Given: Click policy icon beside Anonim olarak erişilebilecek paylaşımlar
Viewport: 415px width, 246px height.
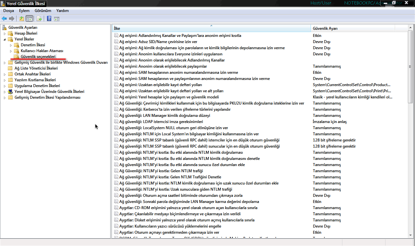Looking at the screenshot, I should pyautogui.click(x=116, y=66).
